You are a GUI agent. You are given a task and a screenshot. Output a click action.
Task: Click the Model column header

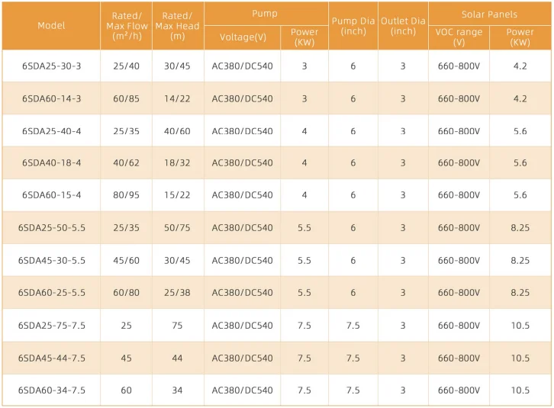[51, 25]
